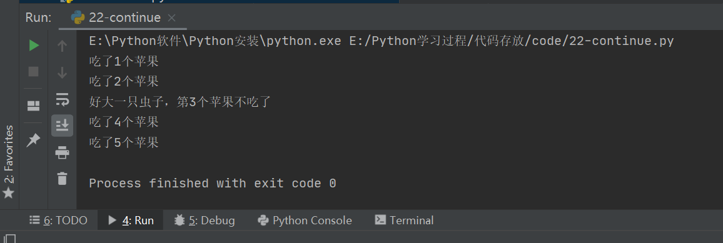Open the Python Console panel
The image size is (723, 243).
click(x=305, y=221)
